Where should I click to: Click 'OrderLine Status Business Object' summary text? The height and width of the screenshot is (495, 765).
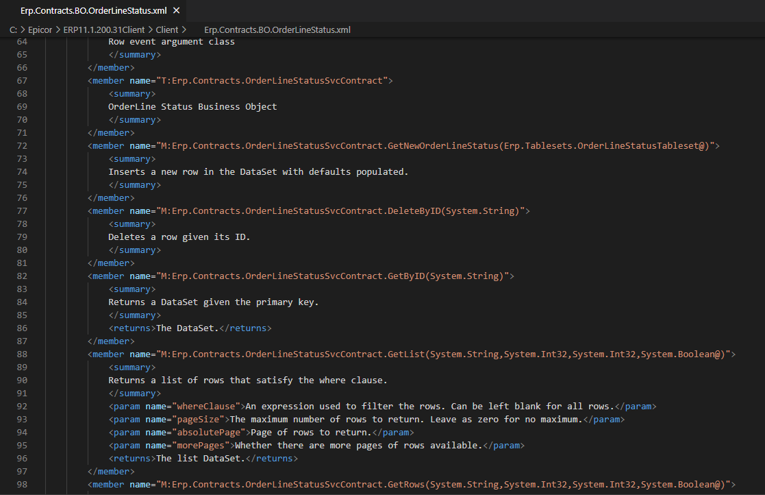tap(192, 106)
